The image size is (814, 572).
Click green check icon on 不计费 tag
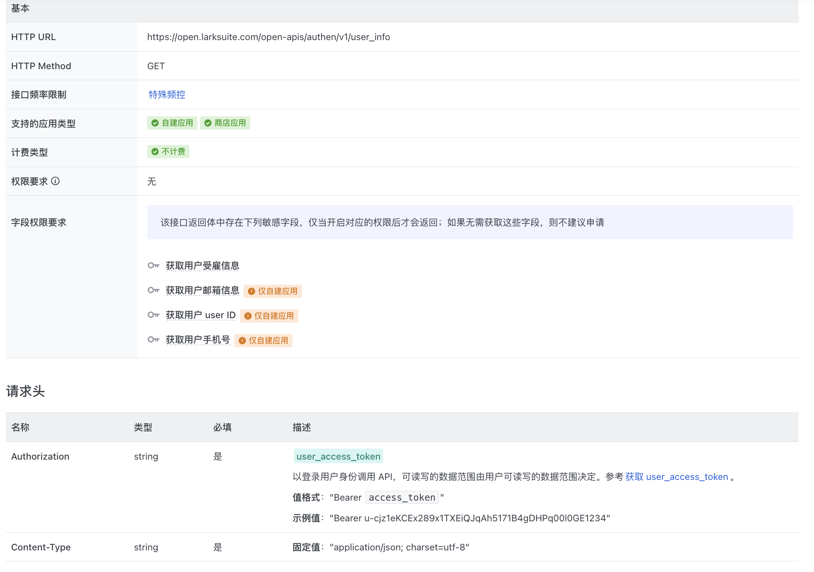(155, 152)
